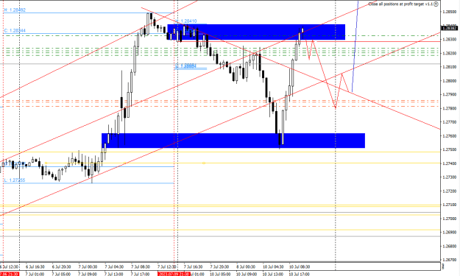This screenshot has width=460, height=276.
Task: Click the 1.27500 price axis value
Action: [x=450, y=149]
